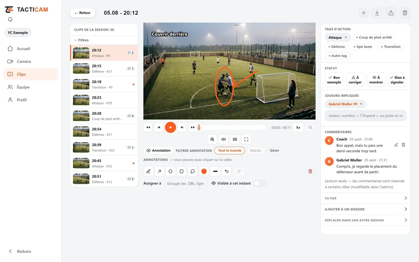Add the 'Coup de pied arrêté' tag

pos(374,37)
